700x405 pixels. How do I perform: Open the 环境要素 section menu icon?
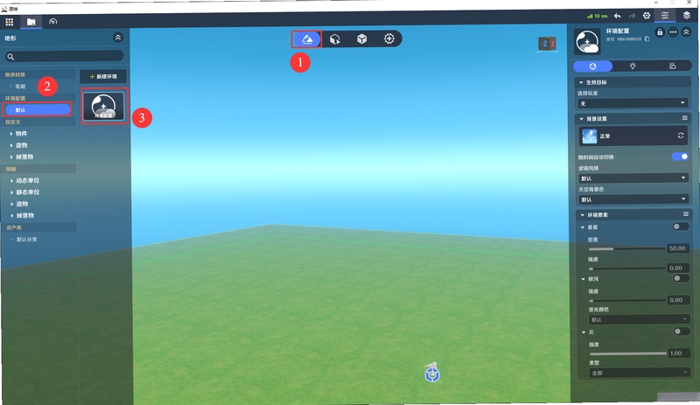click(686, 214)
